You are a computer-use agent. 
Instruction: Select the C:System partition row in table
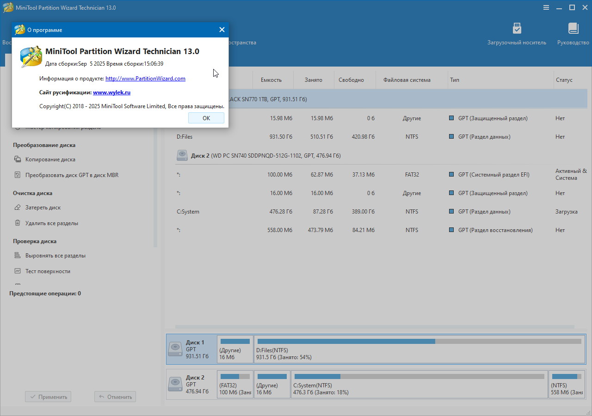click(x=324, y=212)
